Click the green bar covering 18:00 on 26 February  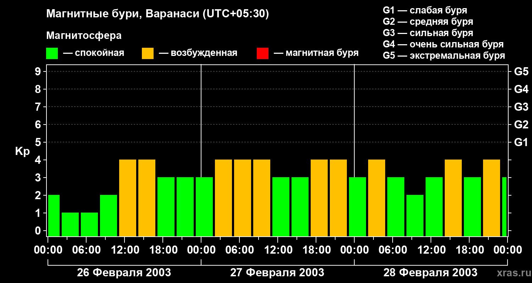click(x=166, y=207)
